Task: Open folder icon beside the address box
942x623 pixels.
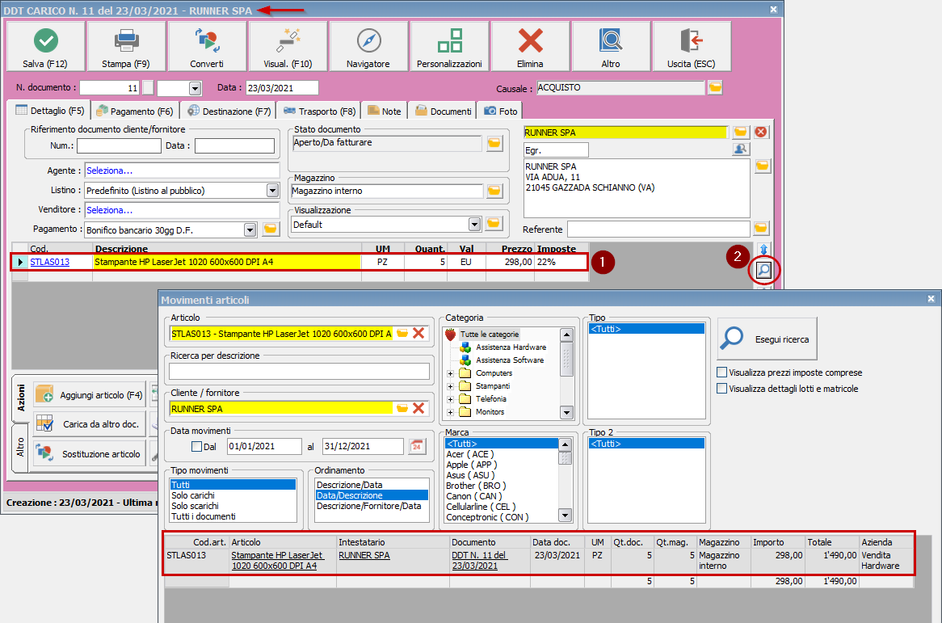Action: [763, 166]
